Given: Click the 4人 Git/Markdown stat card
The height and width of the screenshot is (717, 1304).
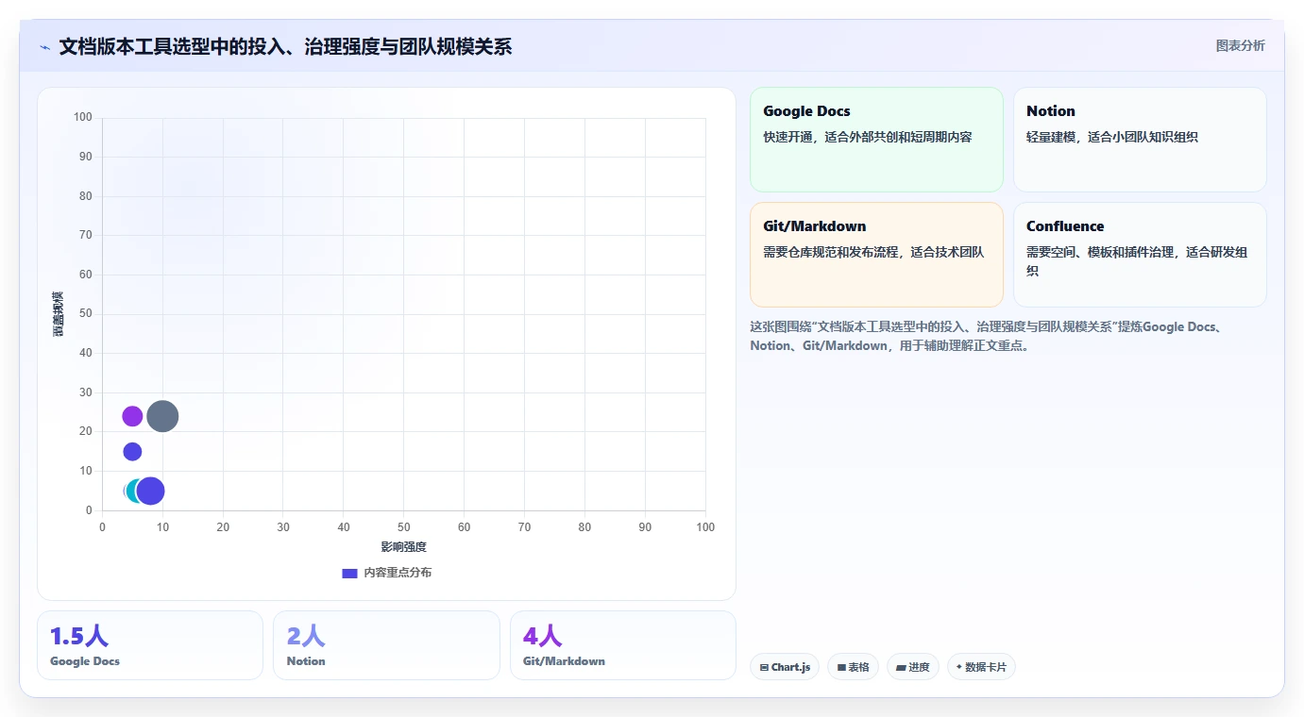Looking at the screenshot, I should (623, 645).
